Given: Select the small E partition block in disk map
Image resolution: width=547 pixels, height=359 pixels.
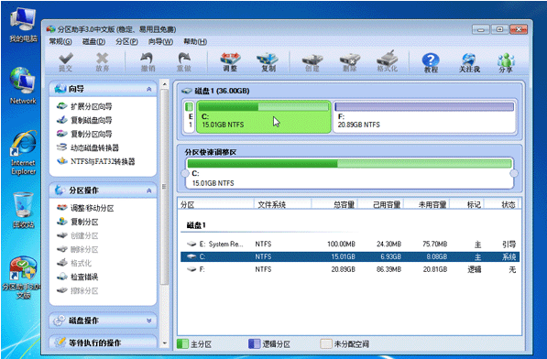Looking at the screenshot, I should (x=190, y=117).
